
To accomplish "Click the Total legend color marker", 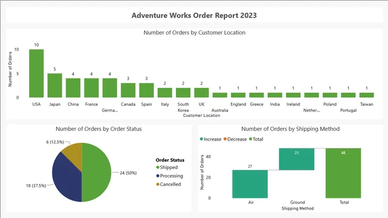I will 250,139.
